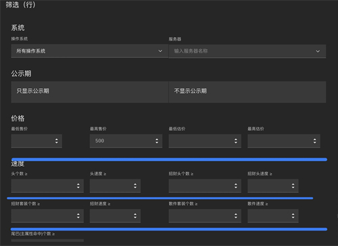Image resolution: width=338 pixels, height=246 pixels.
Task: Click the 最低估价 spinner arrows
Action: point(236,141)
